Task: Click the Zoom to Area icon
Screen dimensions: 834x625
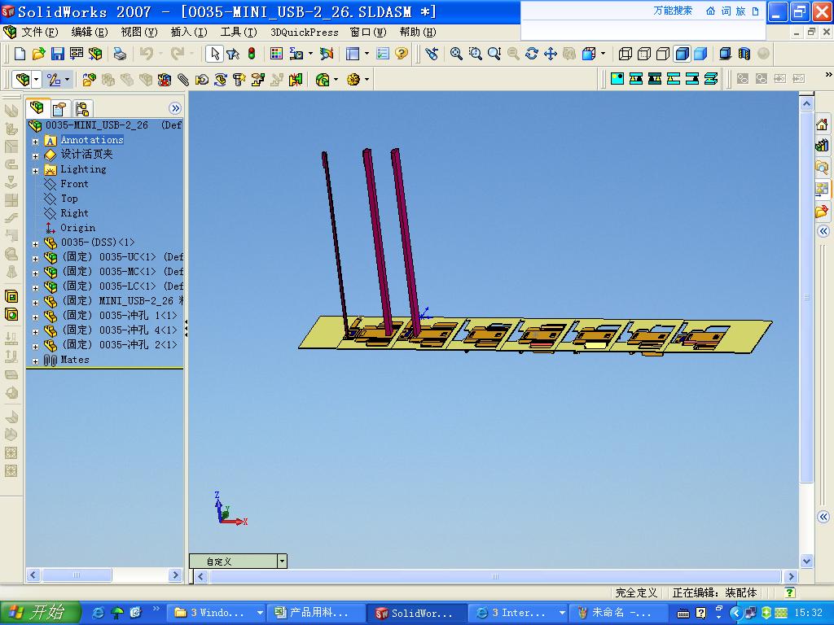Action: point(475,54)
